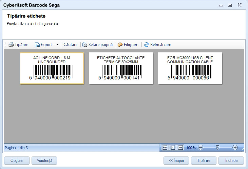Open Setare pagină page setup icon

point(85,45)
